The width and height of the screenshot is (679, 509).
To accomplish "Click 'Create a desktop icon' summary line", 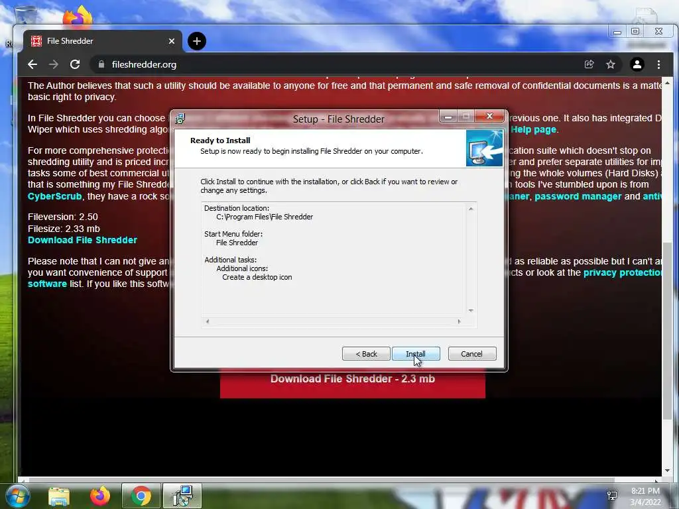I will click(257, 277).
